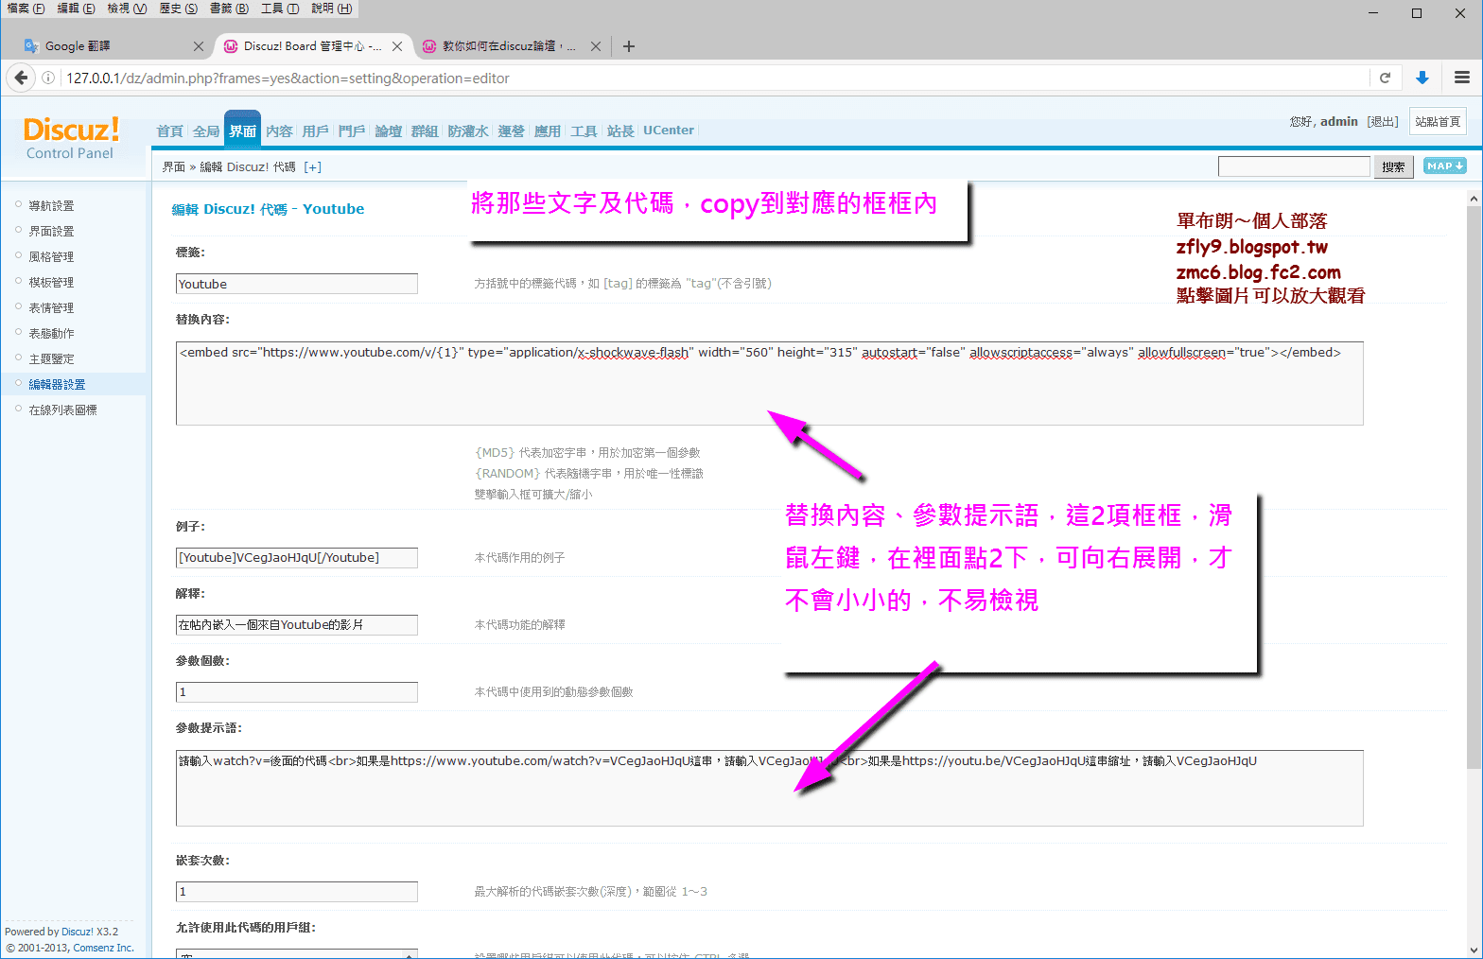1483x959 pixels.
Task: Click the site info icon in address bar
Action: (48, 78)
